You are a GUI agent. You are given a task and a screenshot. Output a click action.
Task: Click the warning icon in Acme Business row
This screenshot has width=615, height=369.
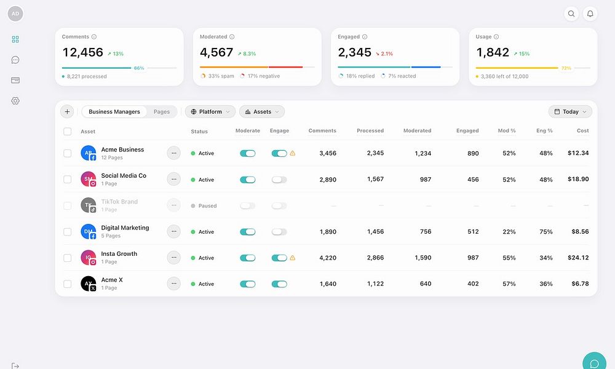pos(293,153)
